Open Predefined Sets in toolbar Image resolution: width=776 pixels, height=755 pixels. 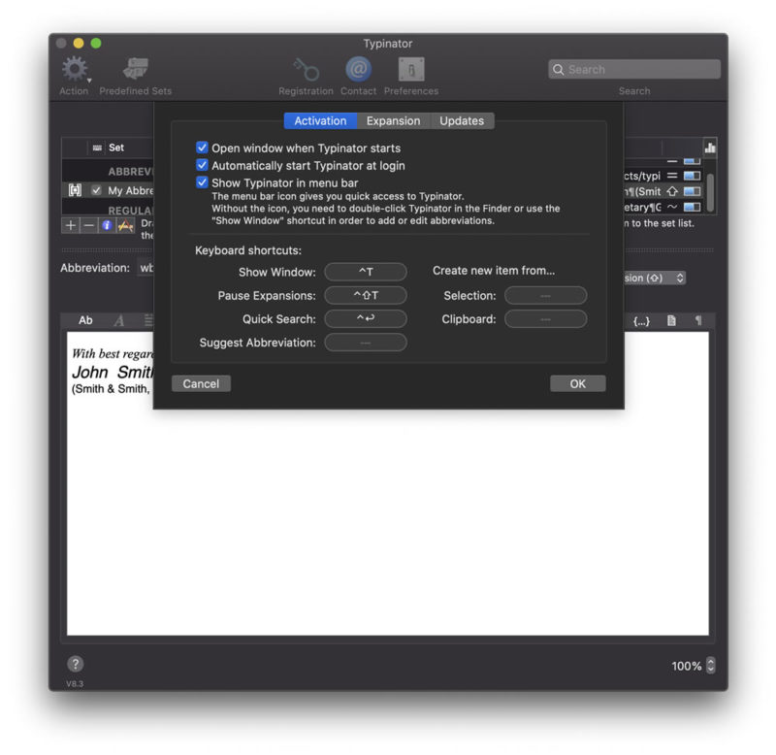[x=136, y=68]
